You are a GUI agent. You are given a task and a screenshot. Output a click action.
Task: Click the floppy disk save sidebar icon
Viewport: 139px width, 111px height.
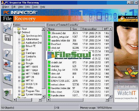coord(8,38)
